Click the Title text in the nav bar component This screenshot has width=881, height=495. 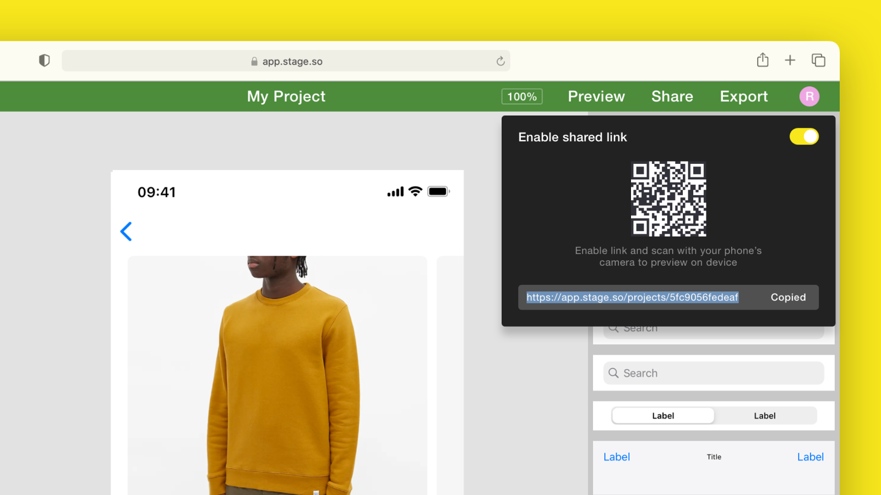(x=714, y=457)
